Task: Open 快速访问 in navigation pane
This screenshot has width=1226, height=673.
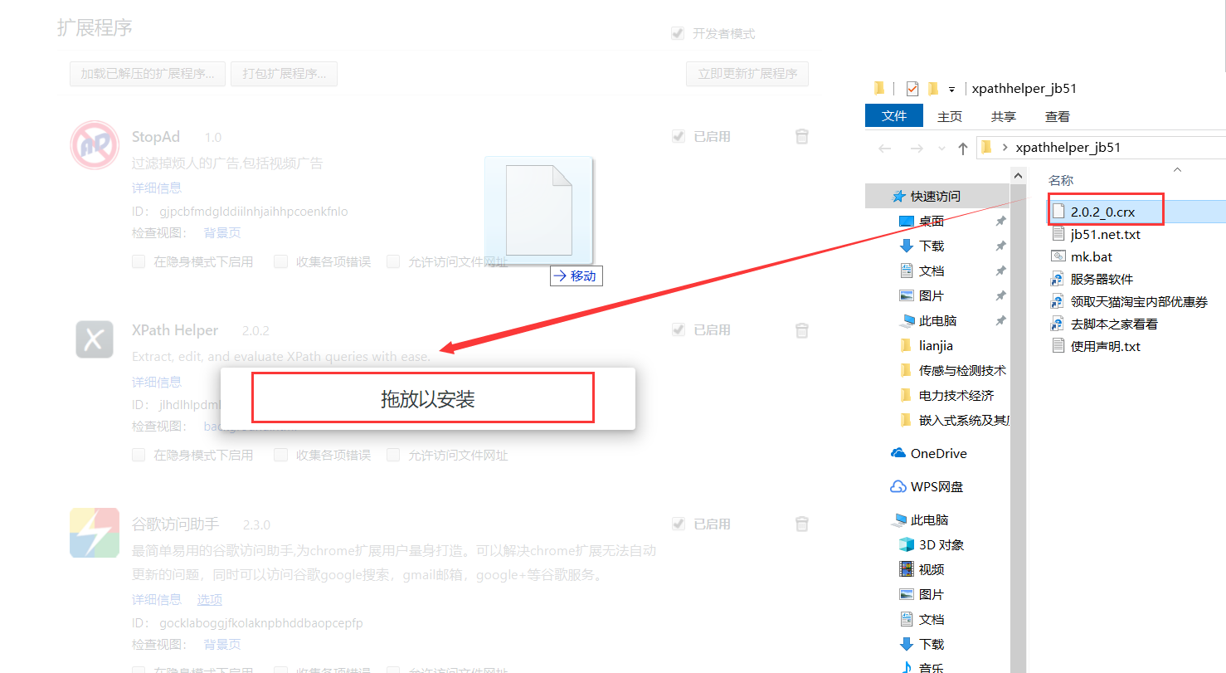Action: [x=935, y=197]
